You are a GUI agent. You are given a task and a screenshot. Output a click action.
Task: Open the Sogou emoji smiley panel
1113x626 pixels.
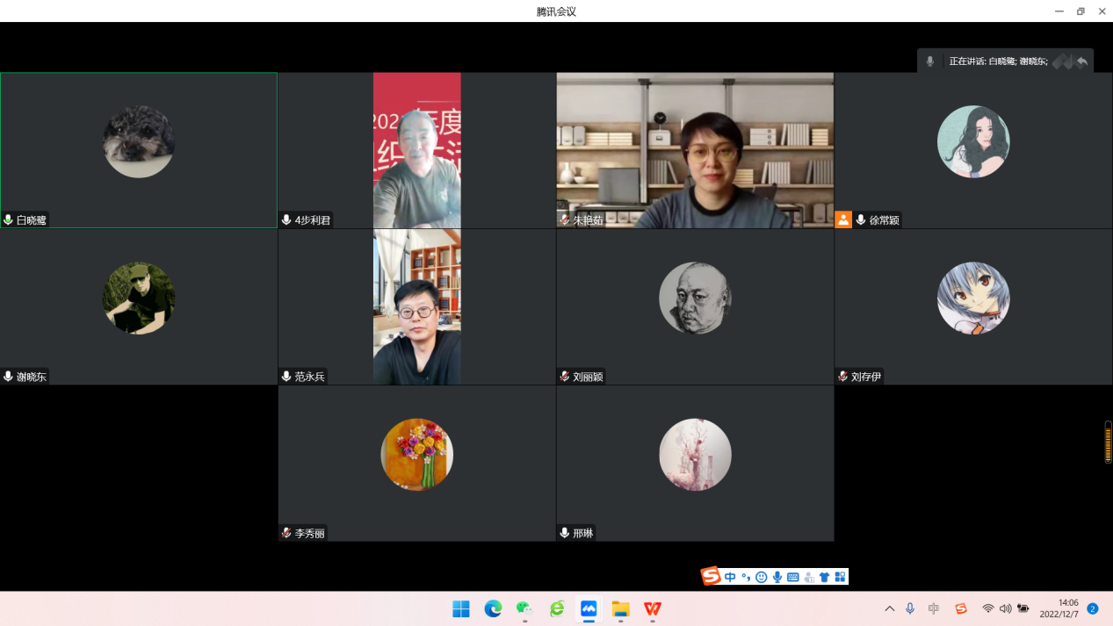[762, 577]
